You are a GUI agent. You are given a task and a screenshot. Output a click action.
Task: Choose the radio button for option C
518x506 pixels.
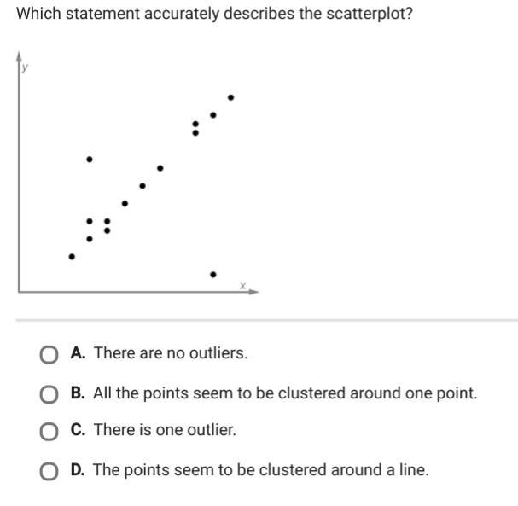point(49,431)
